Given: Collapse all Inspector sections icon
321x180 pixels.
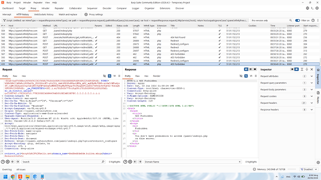Looking at the screenshot, I should [307, 69].
